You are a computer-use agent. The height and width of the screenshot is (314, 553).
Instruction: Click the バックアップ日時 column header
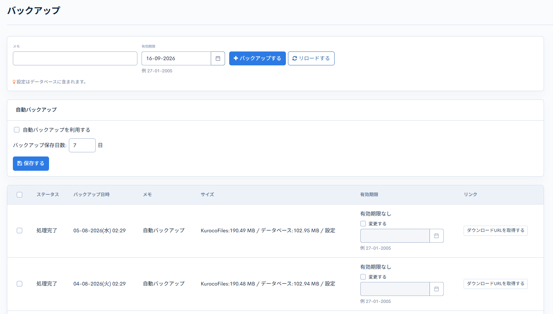91,195
